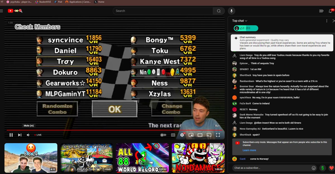The image size is (335, 174).
Task: Open the Collecting Dust video thumbnail
Action: click(87, 158)
